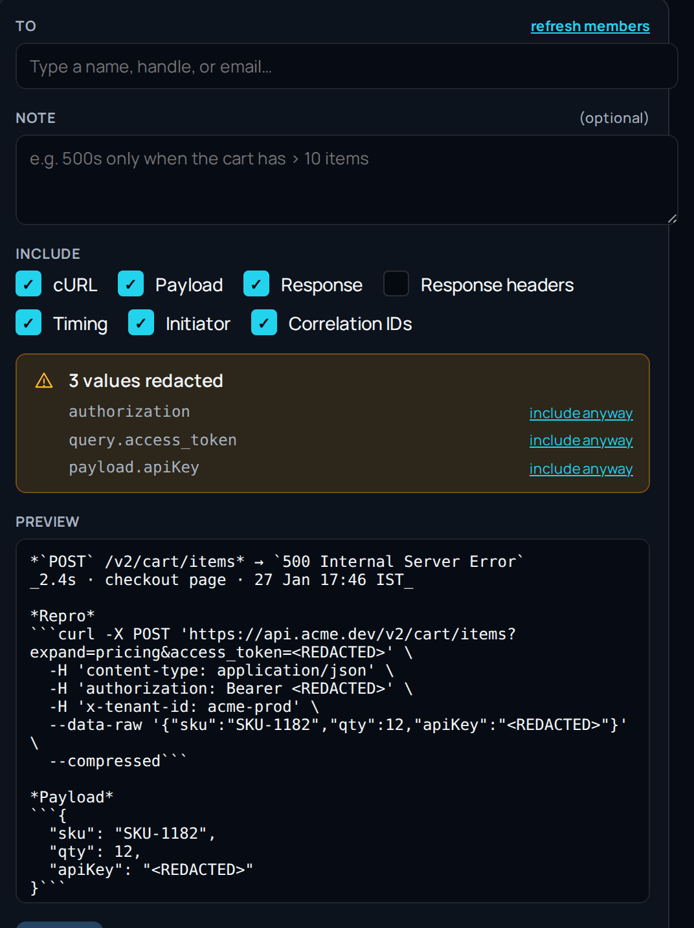Viewport: 694px width, 928px height.
Task: Toggle the Correlation IDs checkbox
Action: [264, 322]
